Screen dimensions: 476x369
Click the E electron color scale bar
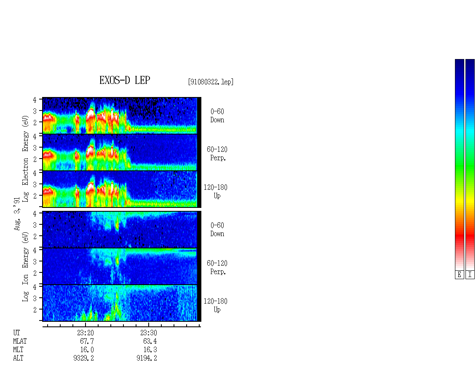pyautogui.click(x=459, y=164)
